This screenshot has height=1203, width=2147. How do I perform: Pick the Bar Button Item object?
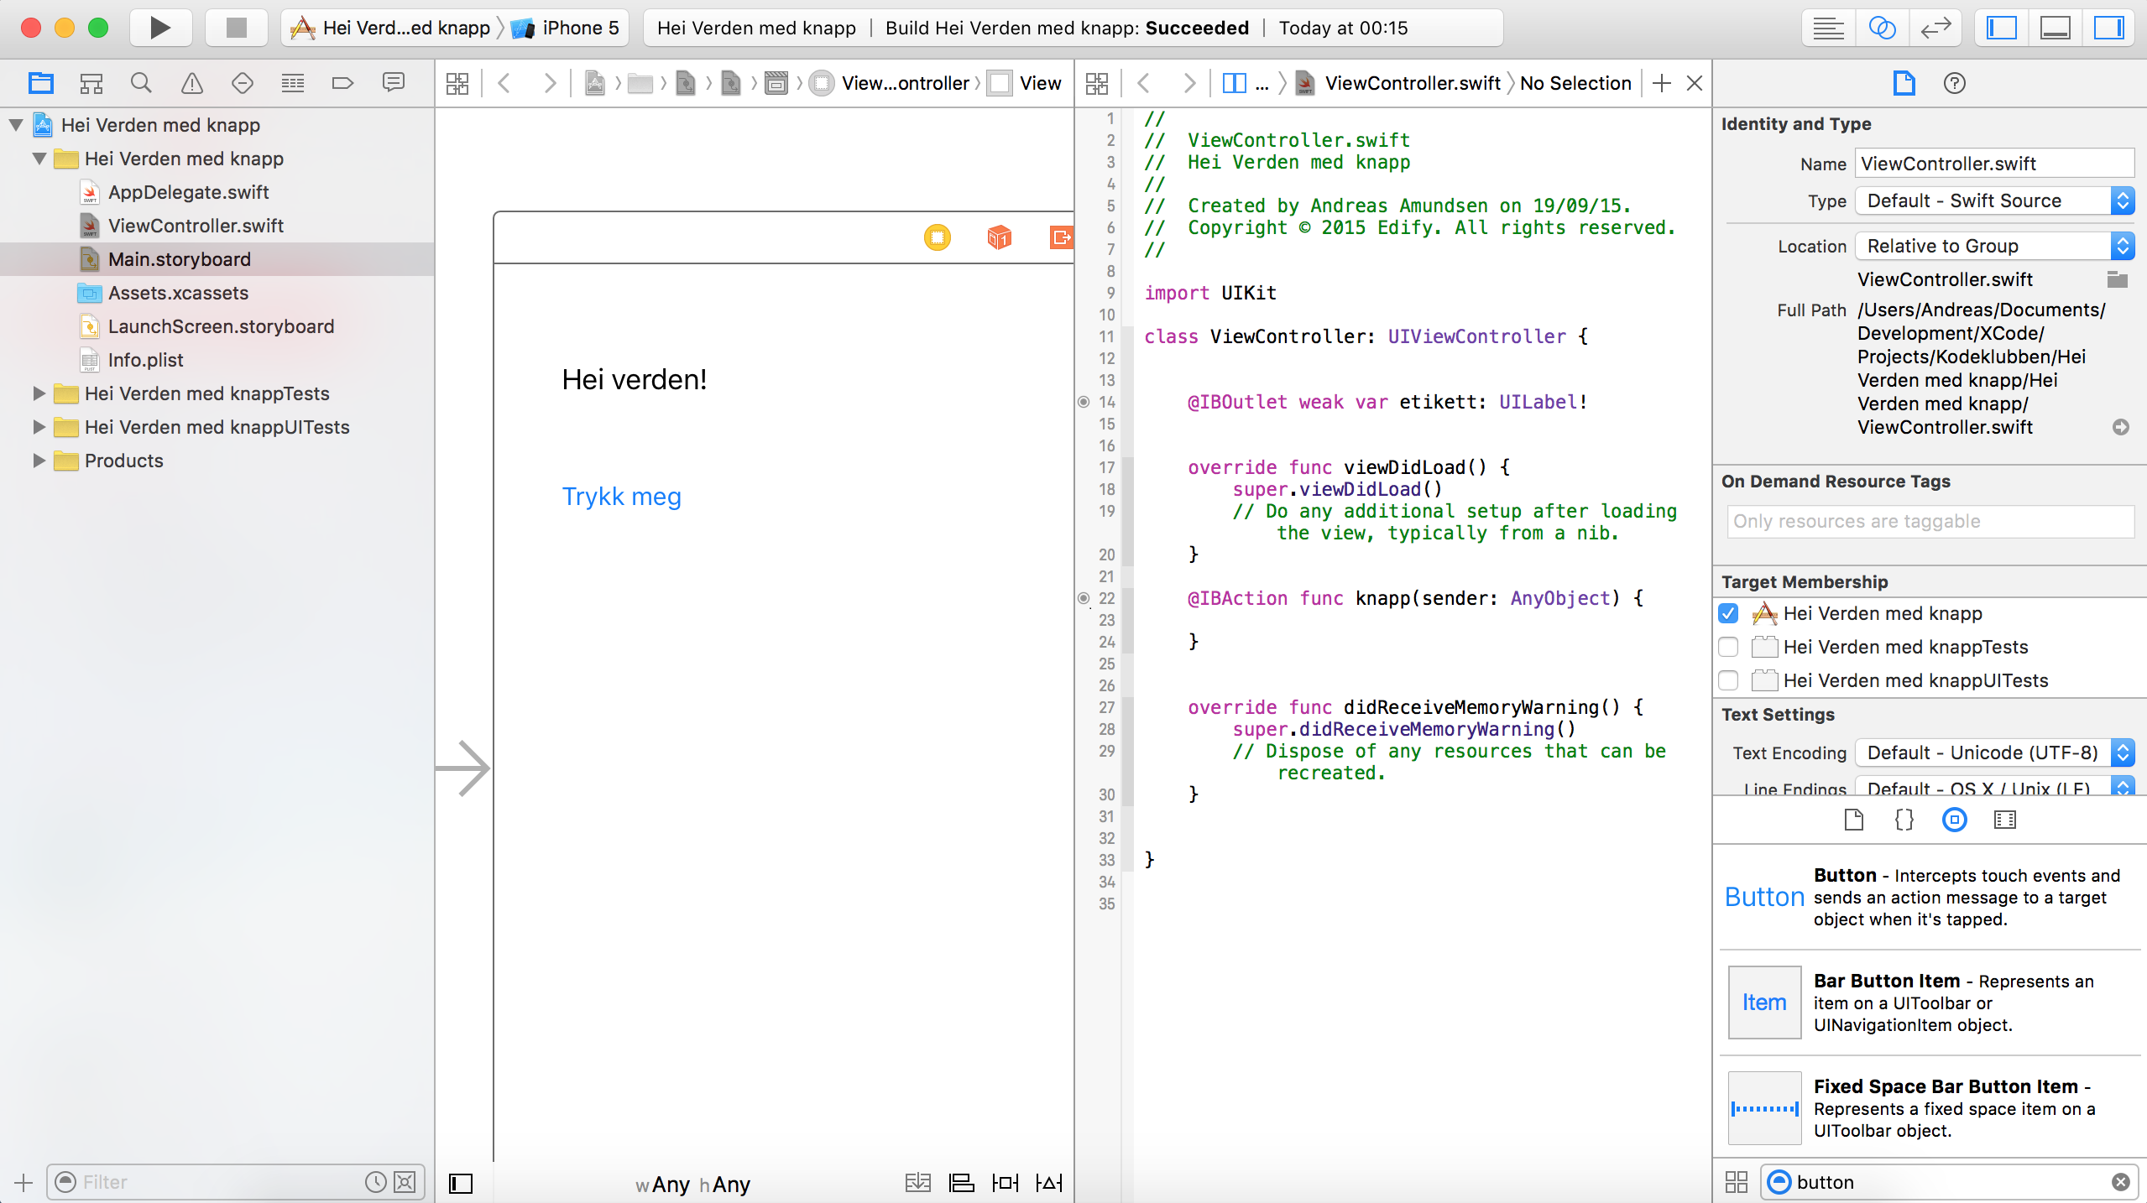pos(1929,1003)
